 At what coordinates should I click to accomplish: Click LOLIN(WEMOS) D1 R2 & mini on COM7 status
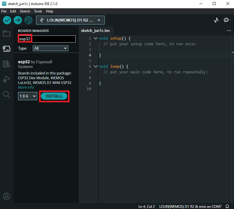190,206
